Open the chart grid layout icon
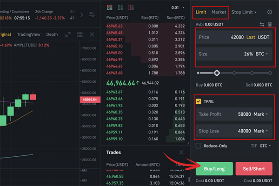 80,35
